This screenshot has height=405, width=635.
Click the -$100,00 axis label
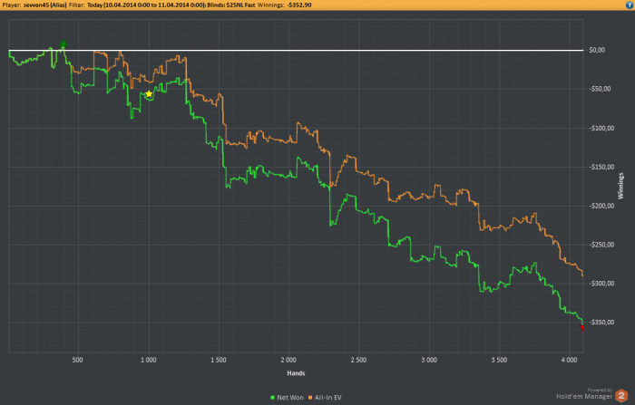click(601, 128)
